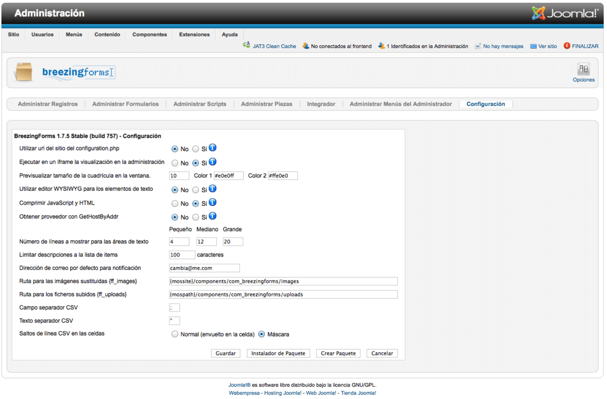Click the Grande lines field
The height and width of the screenshot is (399, 607).
[x=233, y=242]
